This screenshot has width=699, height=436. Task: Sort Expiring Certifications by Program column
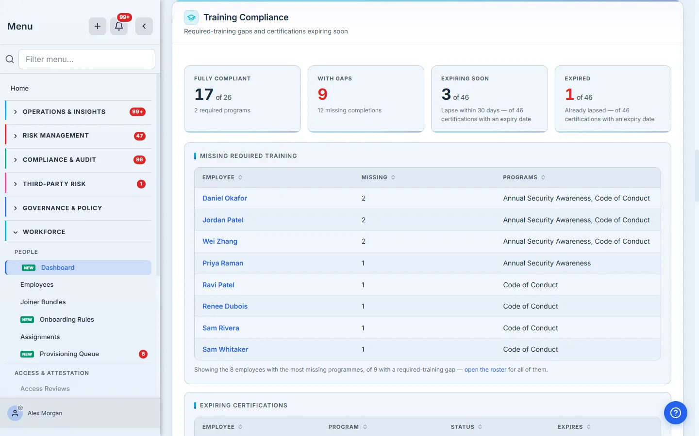pos(348,427)
